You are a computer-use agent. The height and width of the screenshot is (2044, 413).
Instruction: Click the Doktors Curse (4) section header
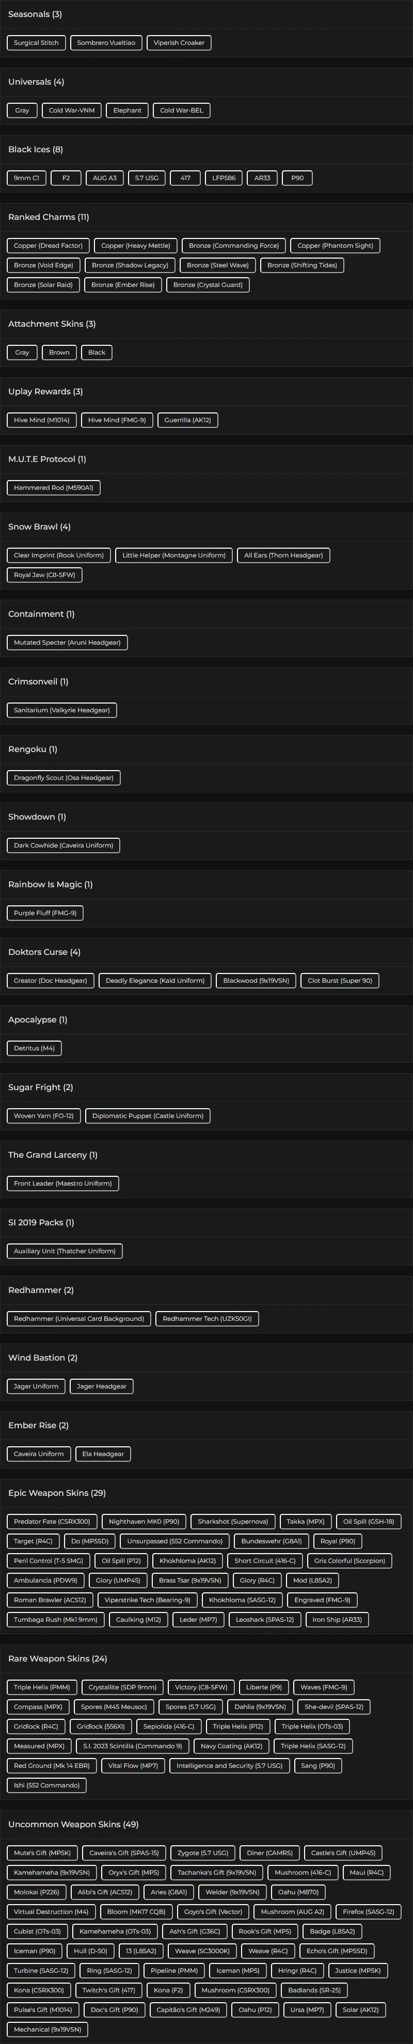pyautogui.click(x=44, y=951)
